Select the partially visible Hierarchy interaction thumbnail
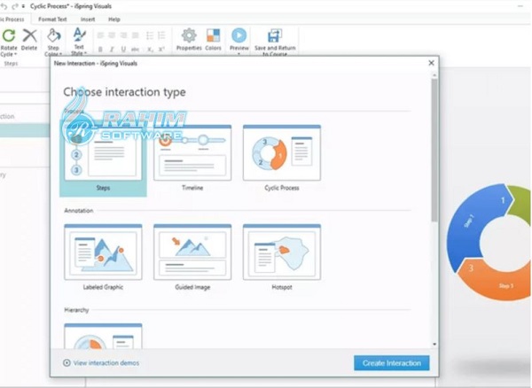This screenshot has height=388, width=532. pyautogui.click(x=103, y=336)
